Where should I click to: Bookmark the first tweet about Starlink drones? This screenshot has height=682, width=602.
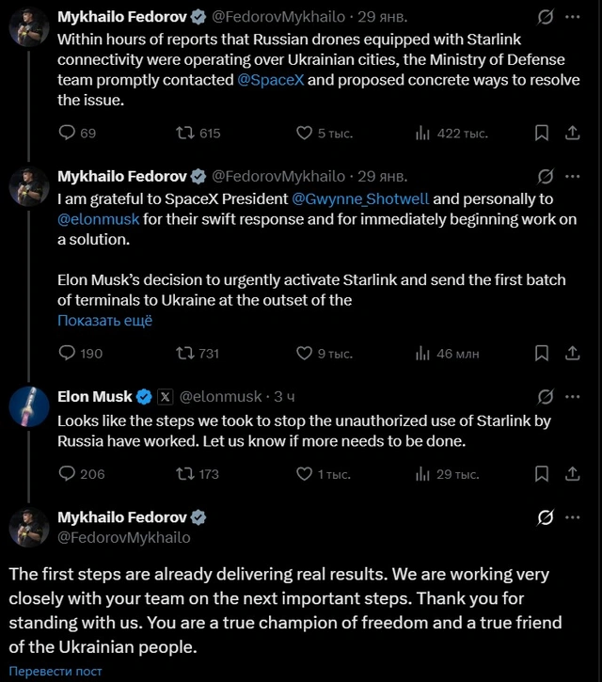click(542, 134)
